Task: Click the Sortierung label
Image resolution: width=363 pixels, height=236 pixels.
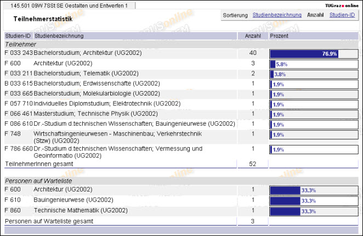Action: (235, 15)
